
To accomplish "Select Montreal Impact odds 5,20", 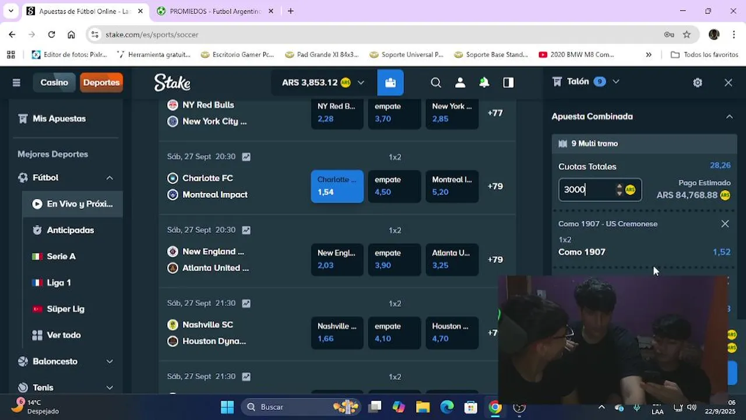I will coord(452,186).
